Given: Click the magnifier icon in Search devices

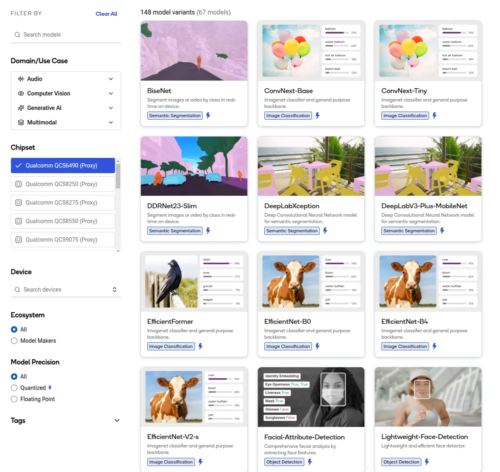Looking at the screenshot, I should coord(17,290).
